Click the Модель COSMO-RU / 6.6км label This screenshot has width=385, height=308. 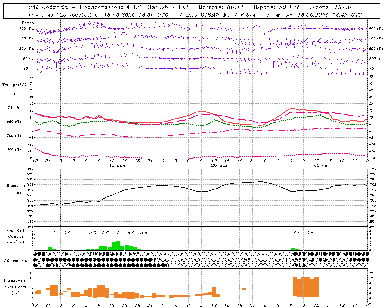click(x=217, y=15)
